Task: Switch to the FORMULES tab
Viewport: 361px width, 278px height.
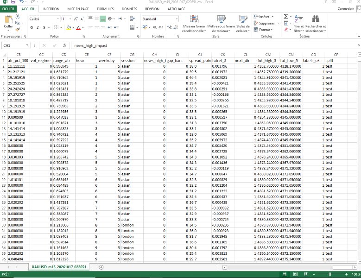Action: click(105, 9)
